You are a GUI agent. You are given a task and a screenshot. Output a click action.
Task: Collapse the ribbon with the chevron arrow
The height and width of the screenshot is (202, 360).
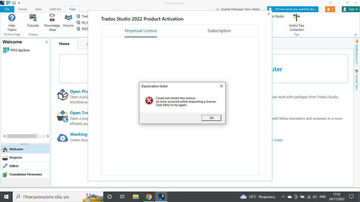click(x=356, y=34)
